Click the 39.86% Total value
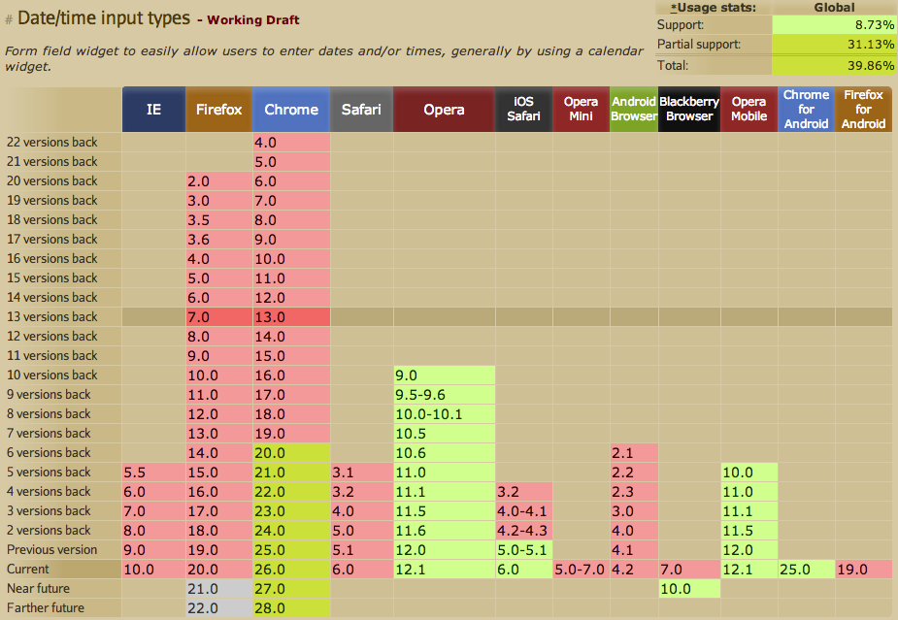This screenshot has width=898, height=620. (x=833, y=65)
